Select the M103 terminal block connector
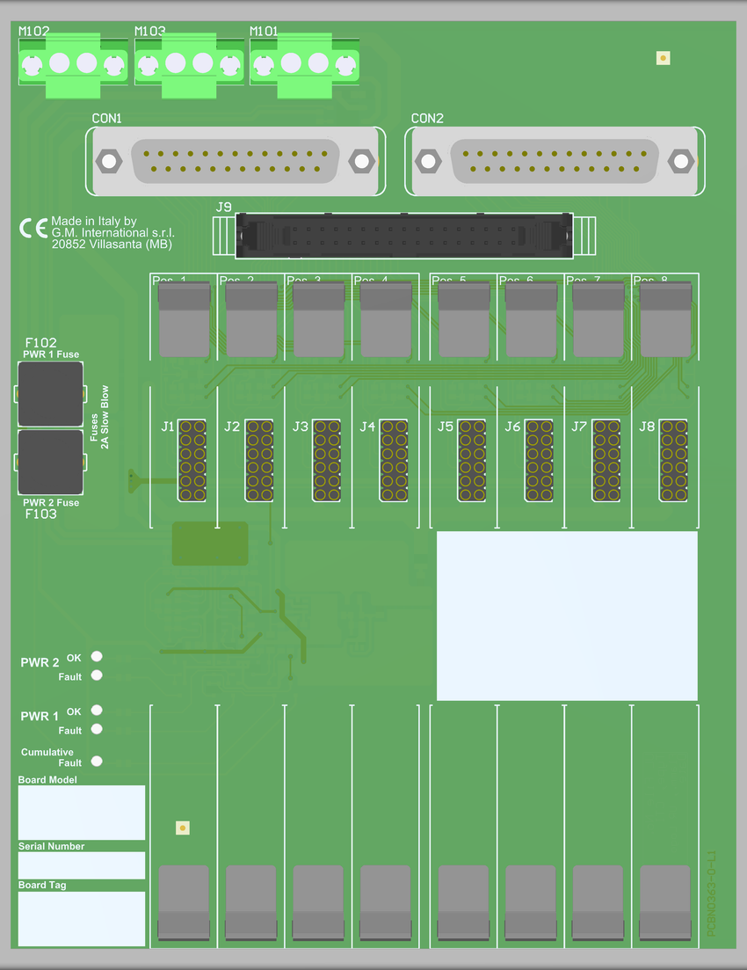 click(x=189, y=65)
